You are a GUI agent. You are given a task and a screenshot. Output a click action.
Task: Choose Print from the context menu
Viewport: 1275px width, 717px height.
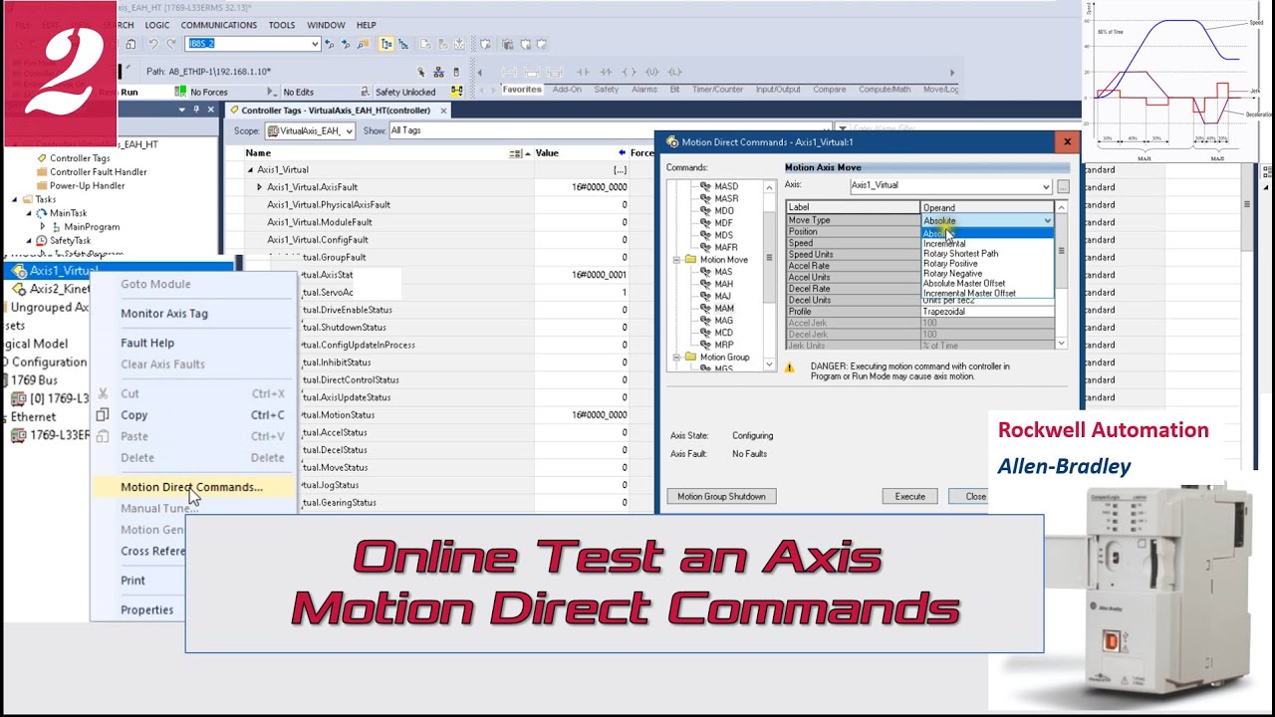132,581
